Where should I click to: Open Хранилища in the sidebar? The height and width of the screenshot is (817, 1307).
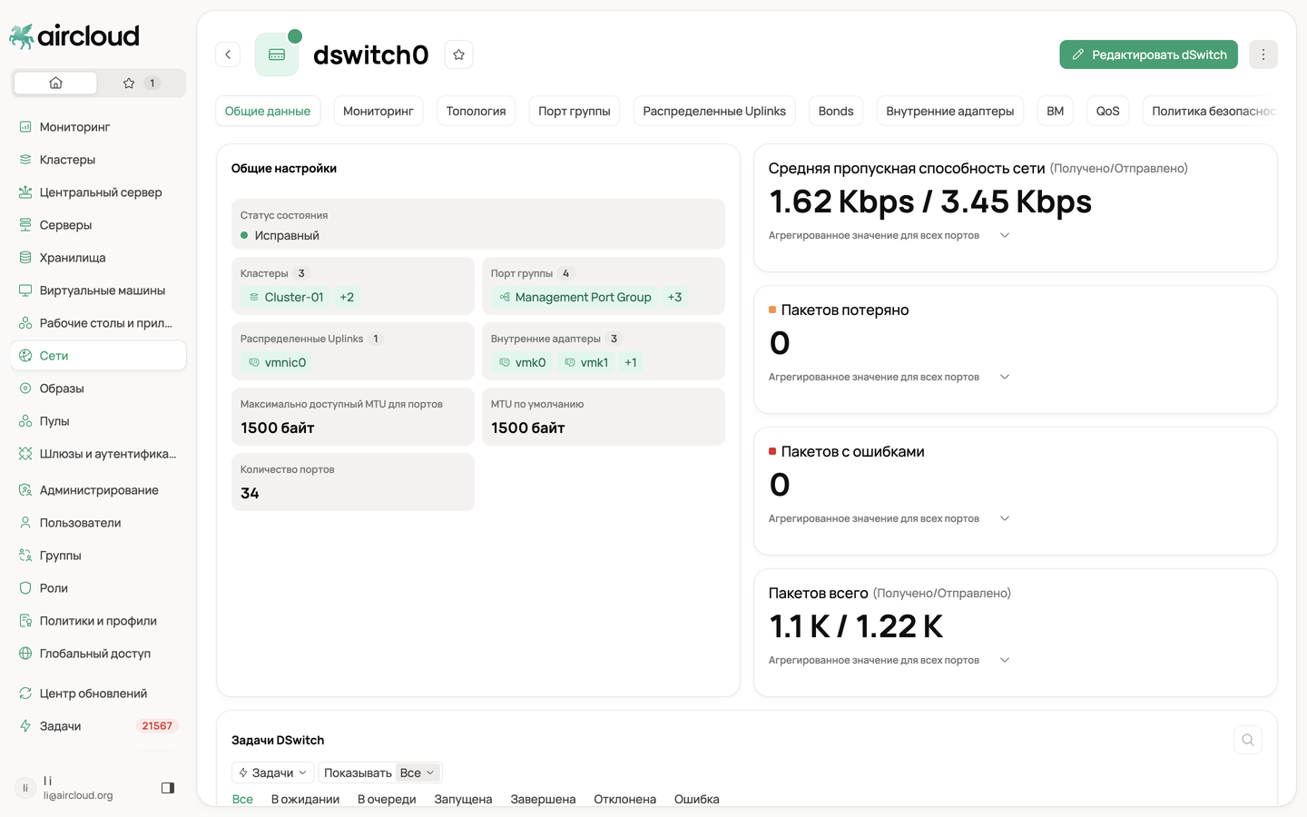[x=98, y=258]
